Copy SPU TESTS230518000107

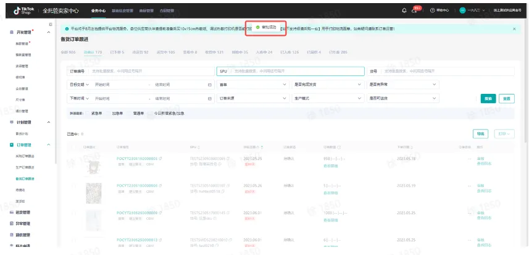pos(228,185)
